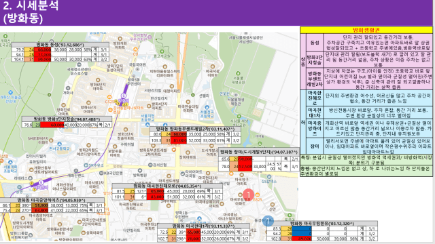Screen dimensions: 435x244
Task: Select the 한서고등학교 school icon
Action: (x=59, y=144)
